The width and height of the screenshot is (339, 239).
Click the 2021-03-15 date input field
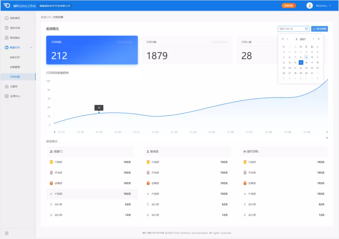pos(291,29)
